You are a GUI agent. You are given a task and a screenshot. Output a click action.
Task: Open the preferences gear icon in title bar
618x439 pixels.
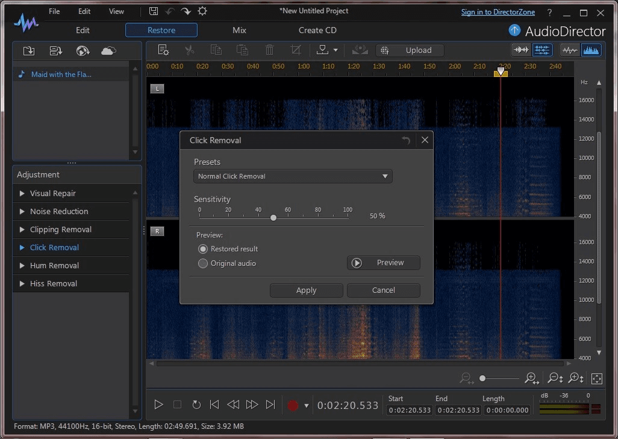(202, 11)
